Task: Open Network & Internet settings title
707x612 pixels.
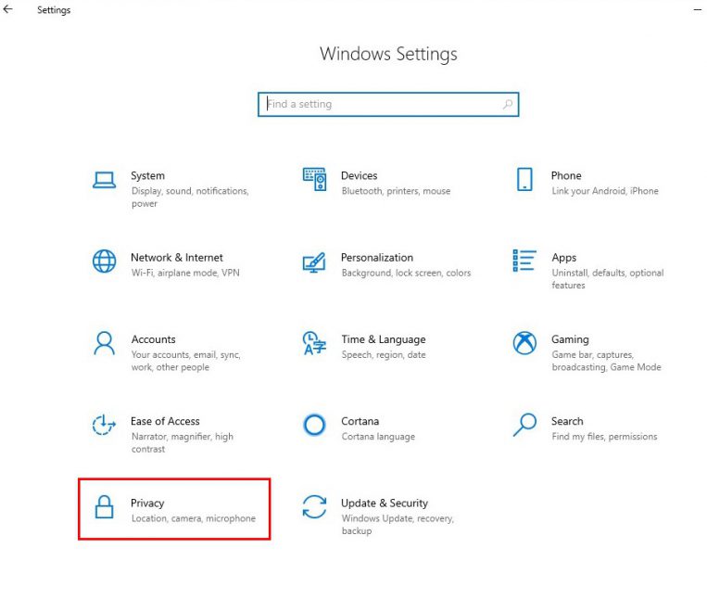Action: coord(177,257)
